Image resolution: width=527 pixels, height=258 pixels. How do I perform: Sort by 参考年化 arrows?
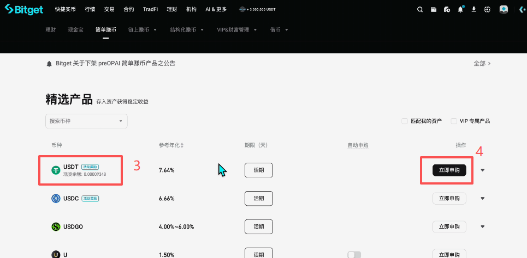coord(182,145)
